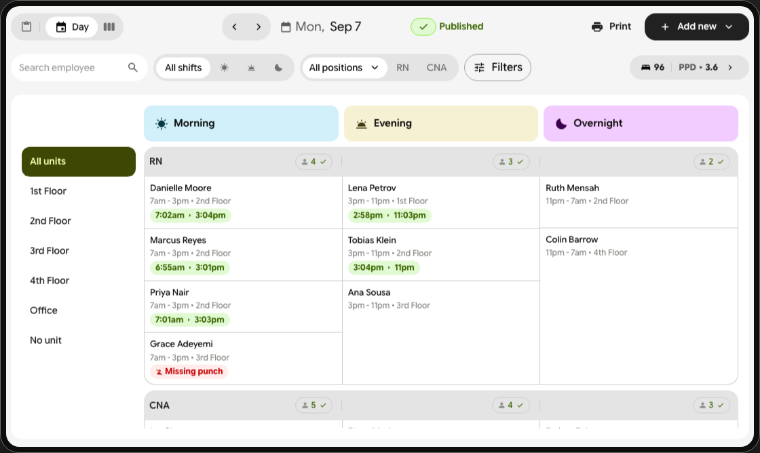Image resolution: width=760 pixels, height=453 pixels.
Task: Select Office unit
Action: [x=43, y=311]
